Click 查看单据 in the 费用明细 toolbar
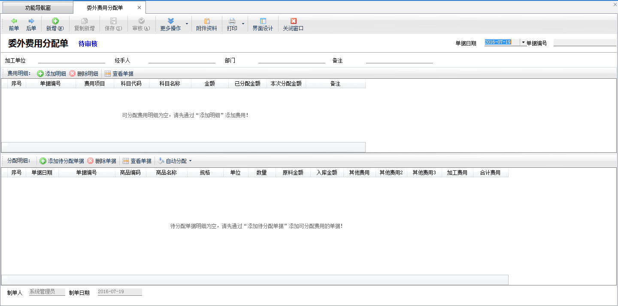The width and height of the screenshot is (618, 306). coord(119,74)
